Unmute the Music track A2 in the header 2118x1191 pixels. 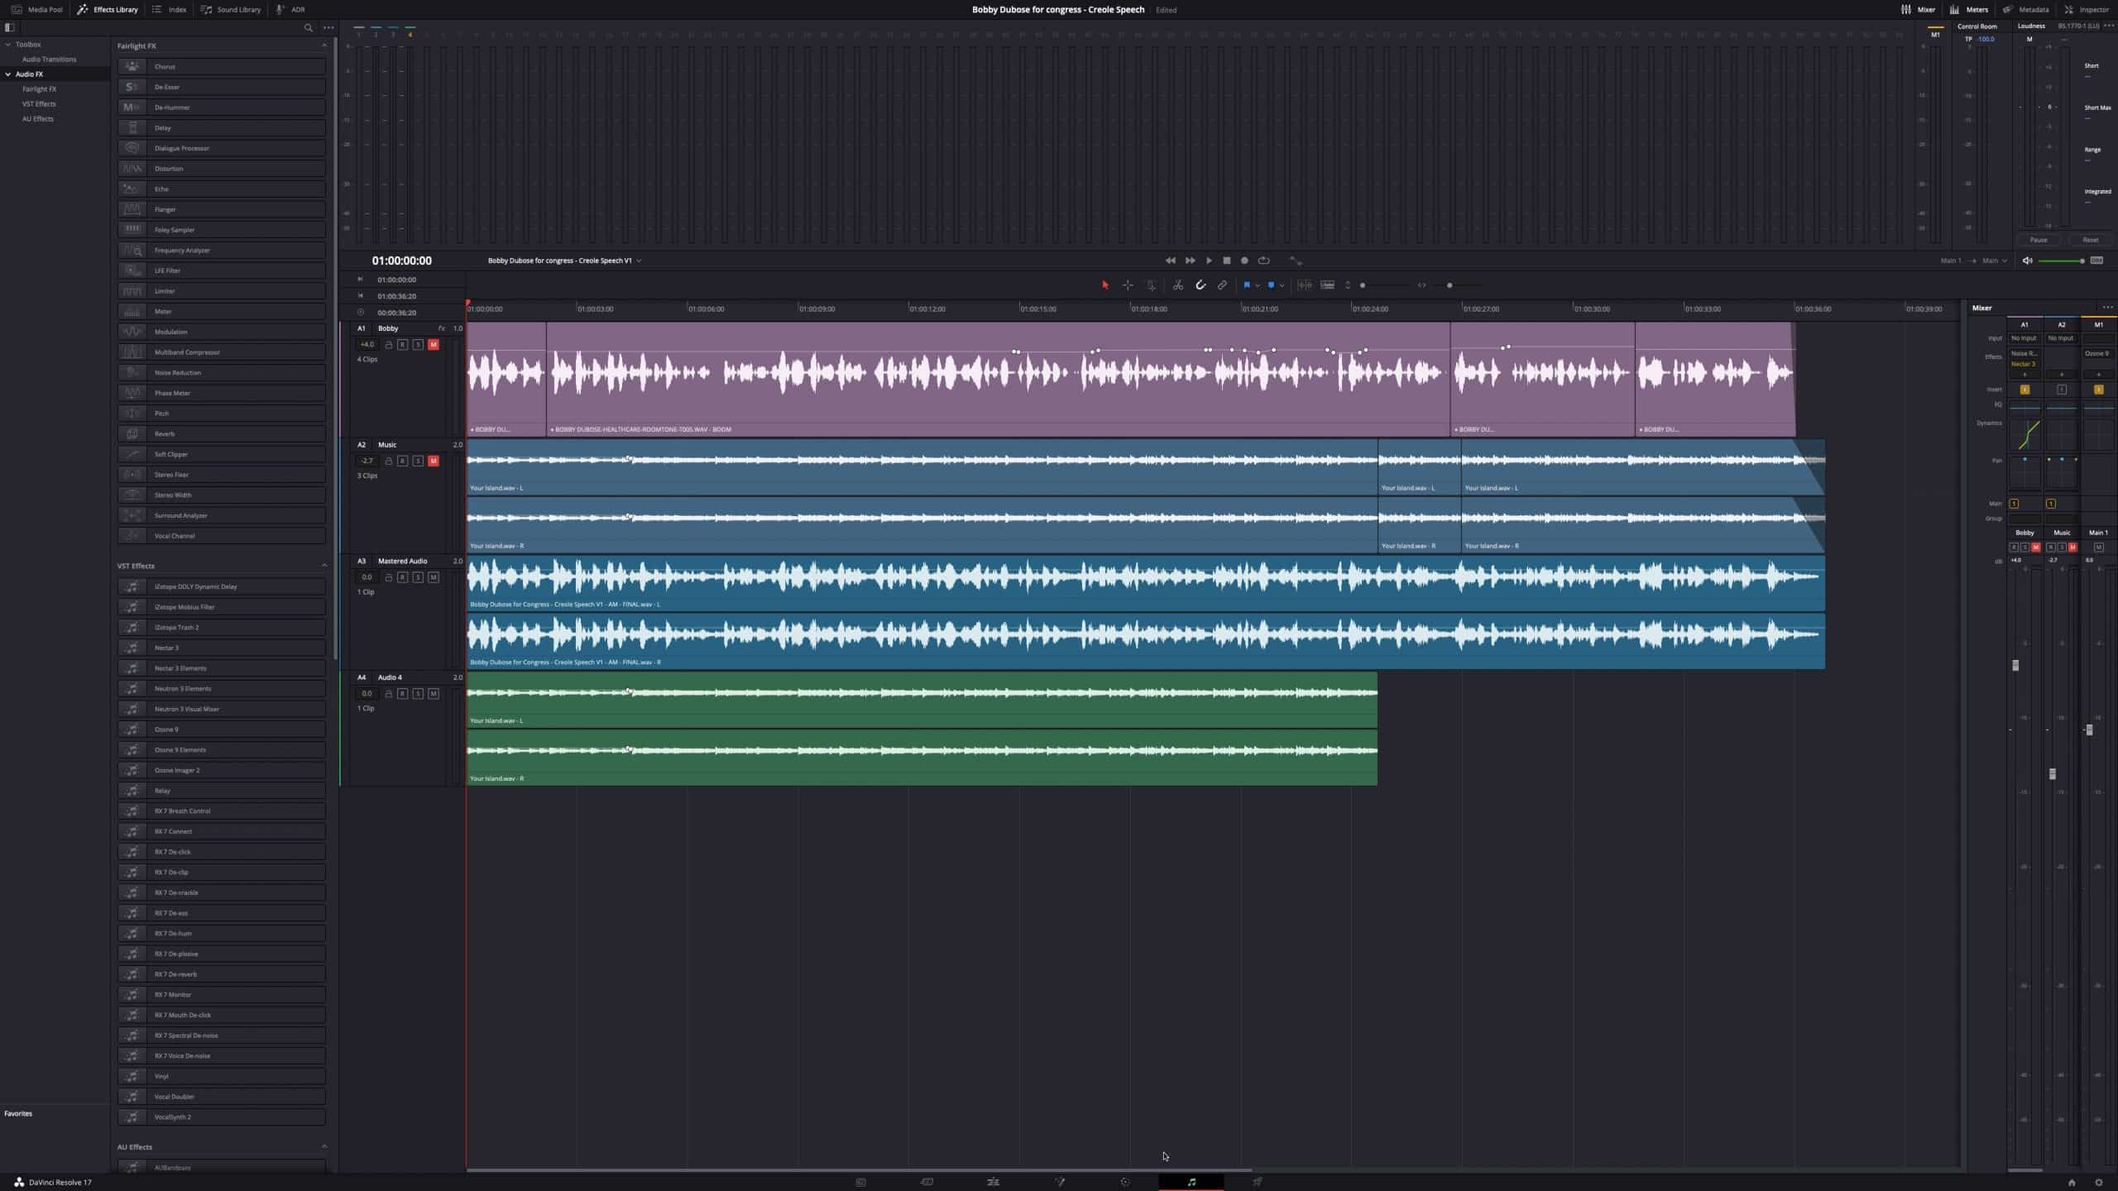(434, 461)
